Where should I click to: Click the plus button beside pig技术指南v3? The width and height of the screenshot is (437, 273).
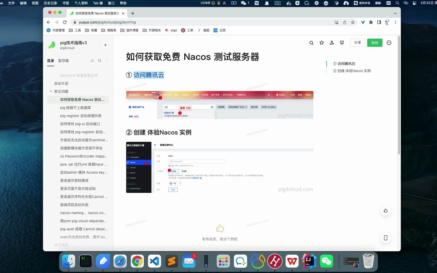[105, 45]
